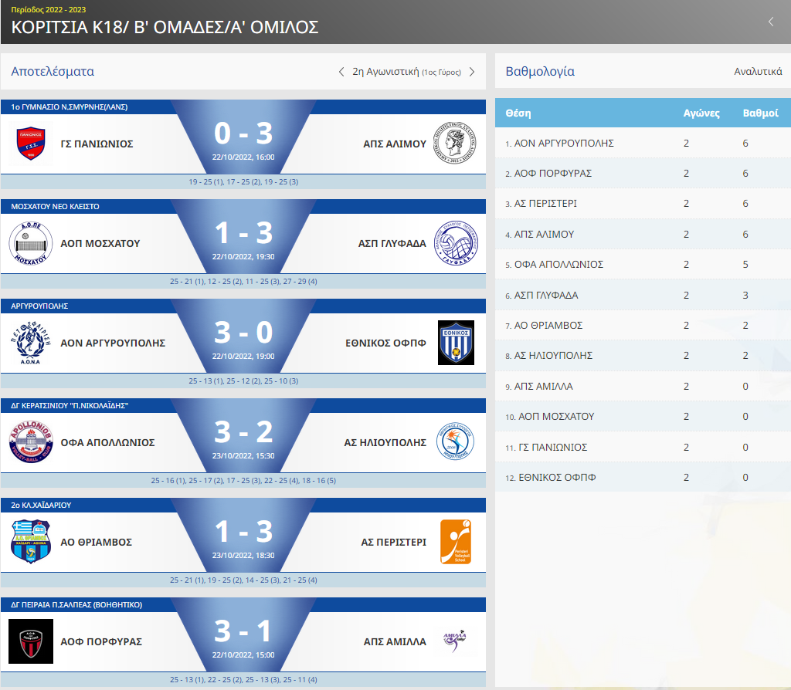This screenshot has width=791, height=690.
Task: Select standings row 4. ΑΠΣ ΑΛΙΜΟΥ
Action: point(643,235)
